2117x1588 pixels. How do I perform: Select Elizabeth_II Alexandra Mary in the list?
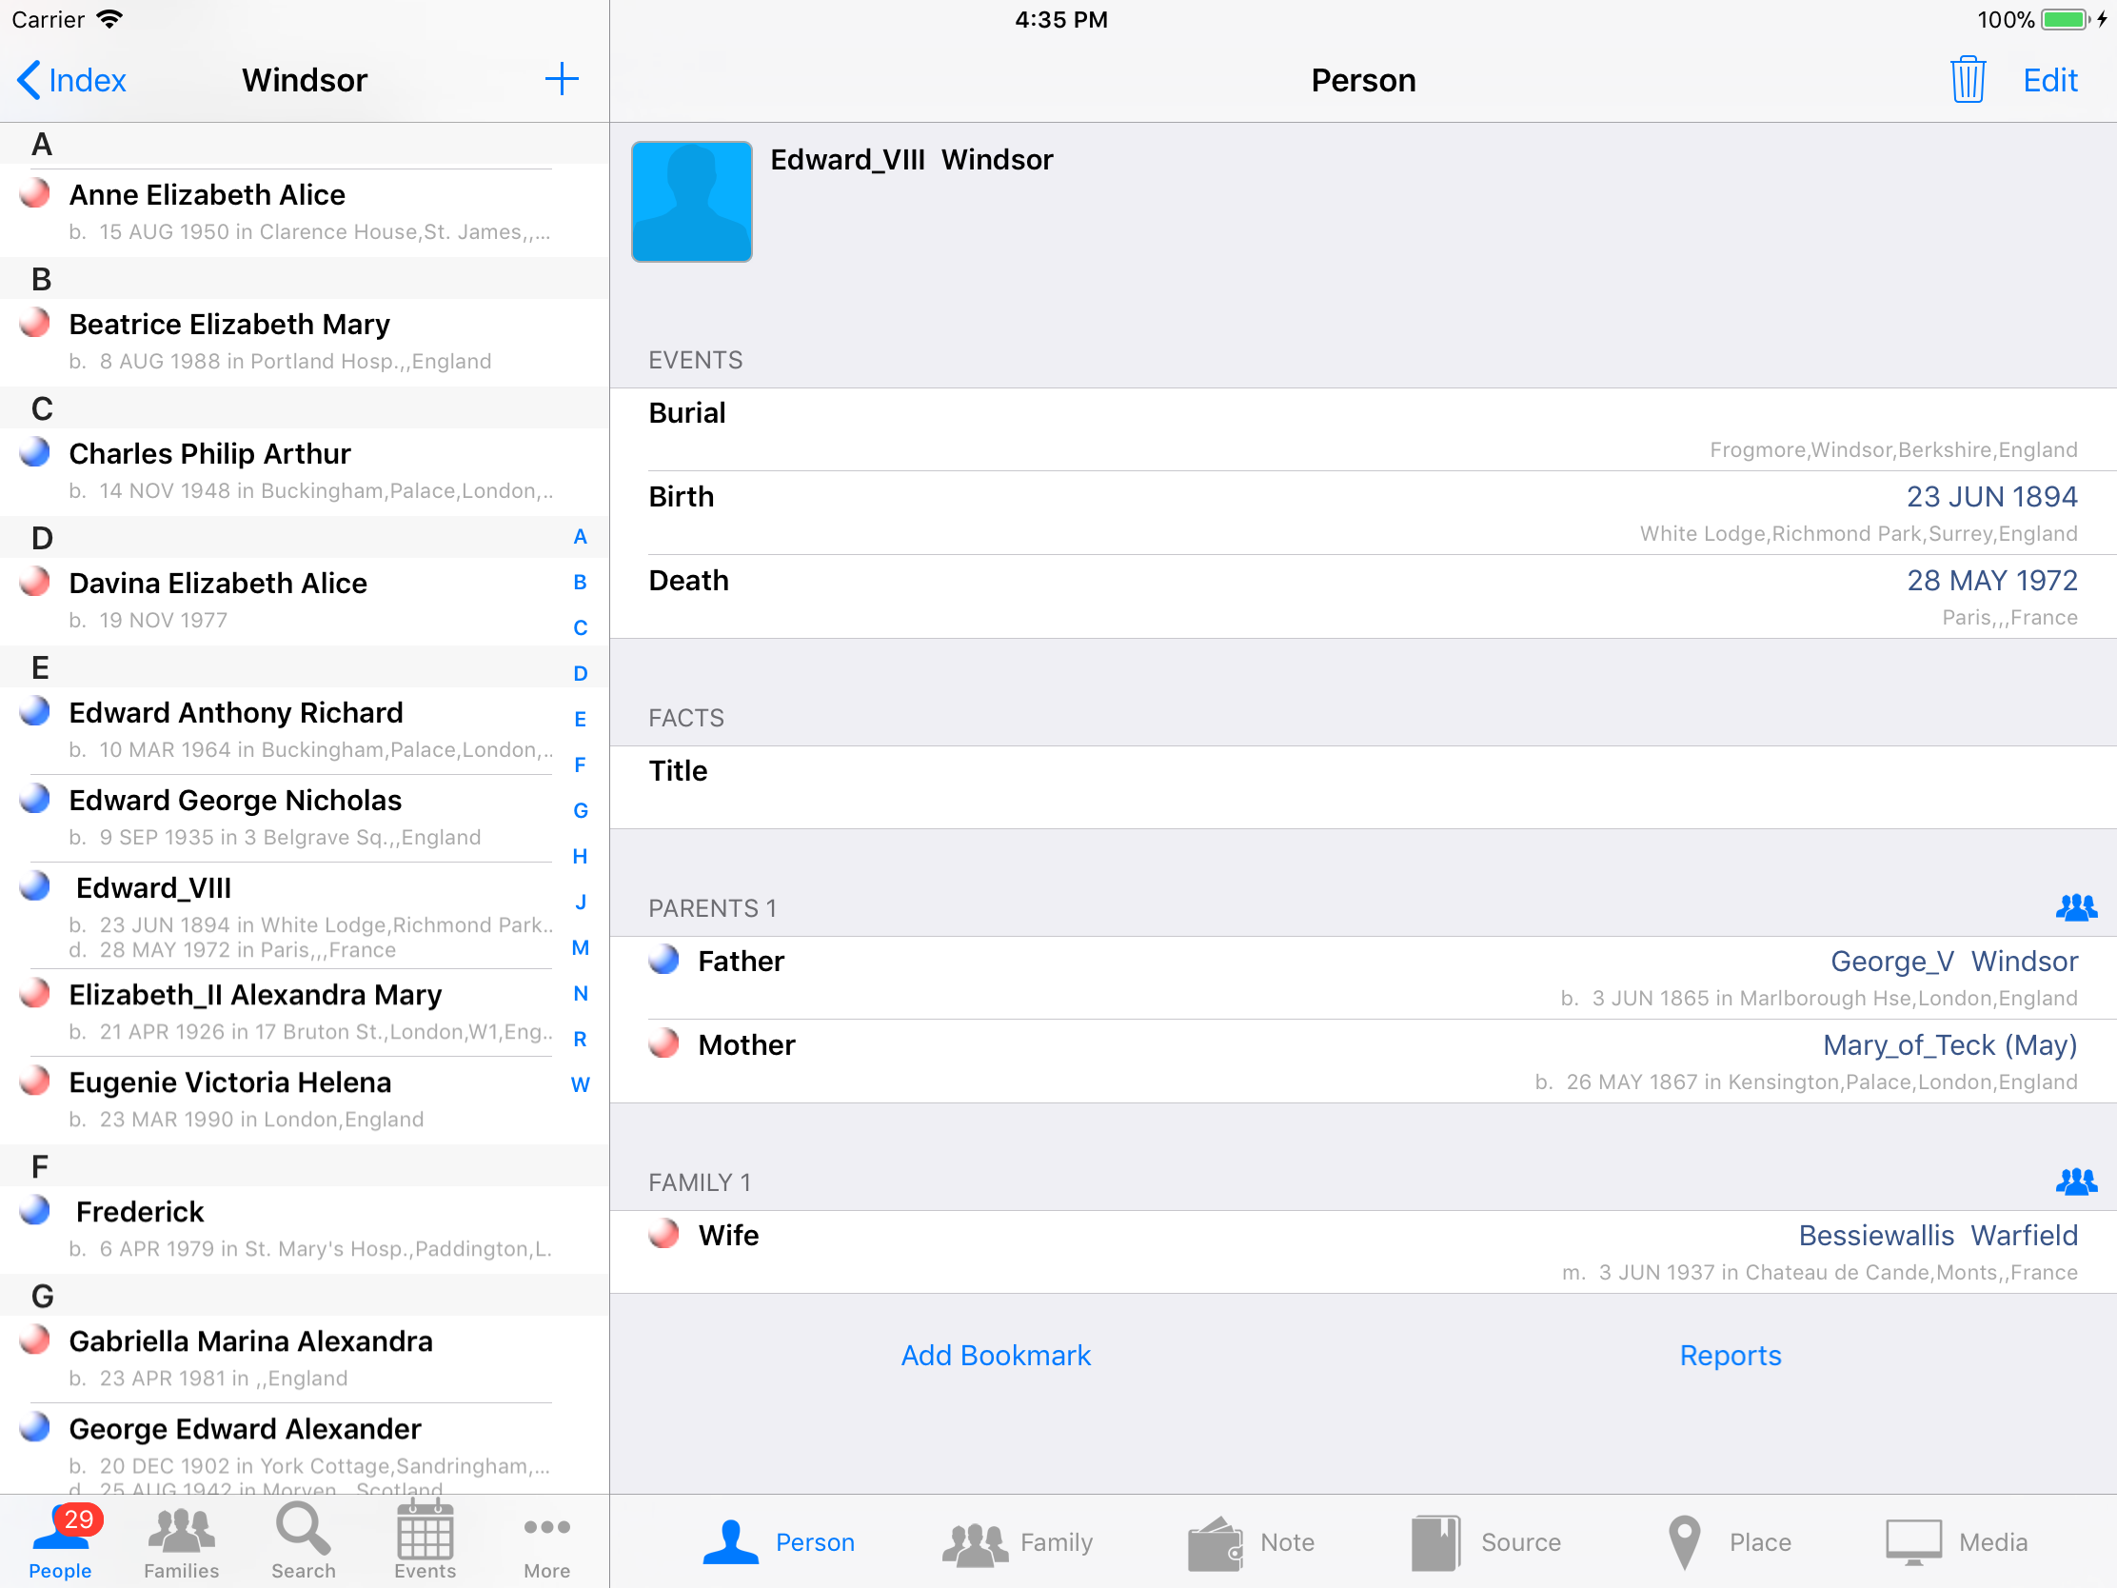tap(254, 996)
